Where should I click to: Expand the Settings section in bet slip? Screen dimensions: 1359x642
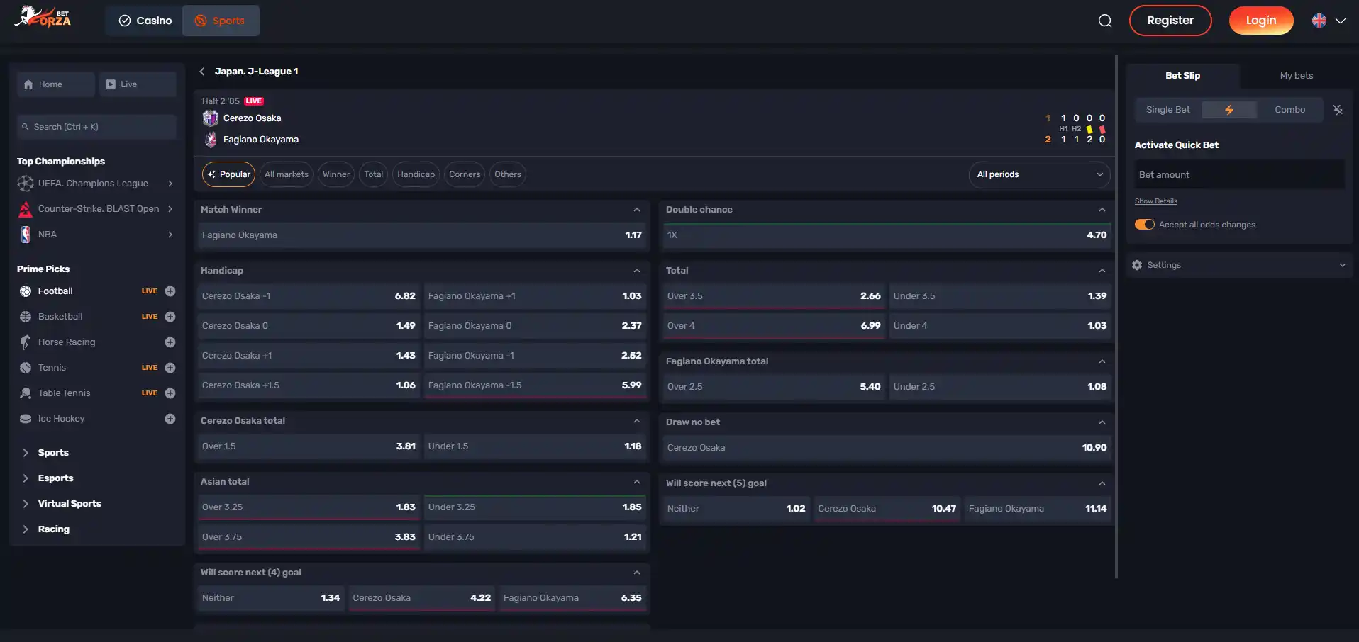tap(1239, 265)
